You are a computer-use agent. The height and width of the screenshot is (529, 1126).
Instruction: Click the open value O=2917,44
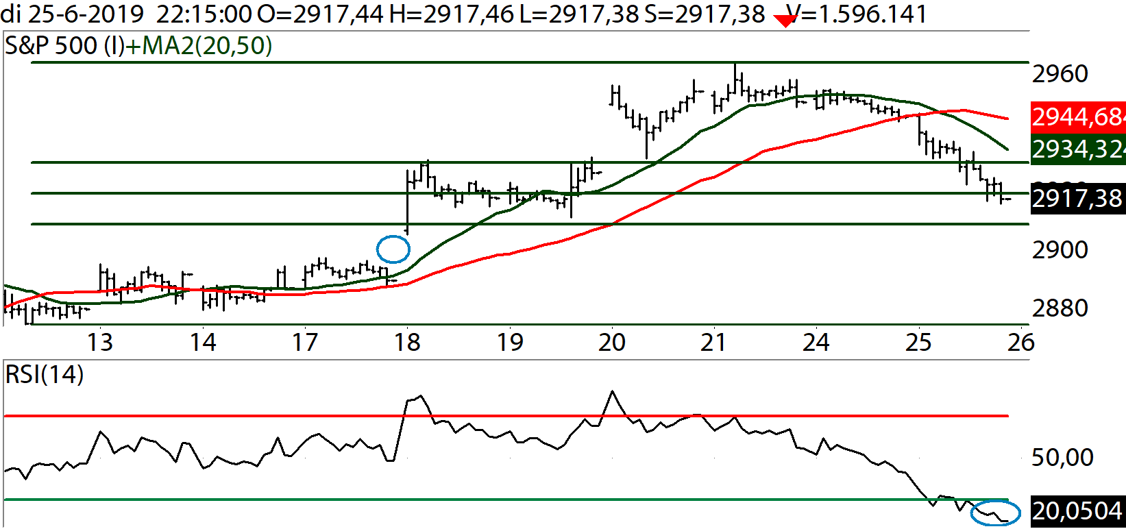[x=321, y=14]
